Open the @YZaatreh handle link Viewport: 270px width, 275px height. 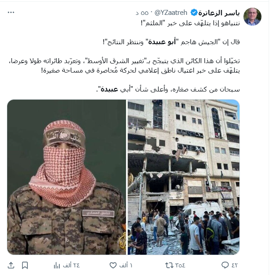(x=171, y=13)
